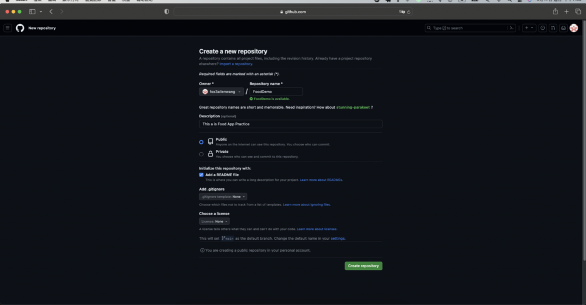
Task: Open Safari sidebar options chevron
Action: pyautogui.click(x=41, y=11)
